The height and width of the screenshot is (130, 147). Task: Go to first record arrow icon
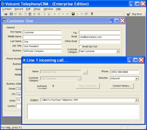[55, 14]
